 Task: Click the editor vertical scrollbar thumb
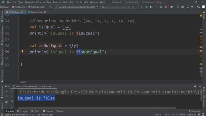[x=201, y=72]
